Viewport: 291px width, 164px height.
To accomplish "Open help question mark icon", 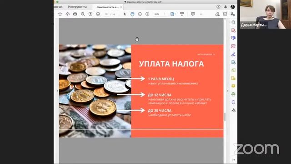I will [x=218, y=7].
